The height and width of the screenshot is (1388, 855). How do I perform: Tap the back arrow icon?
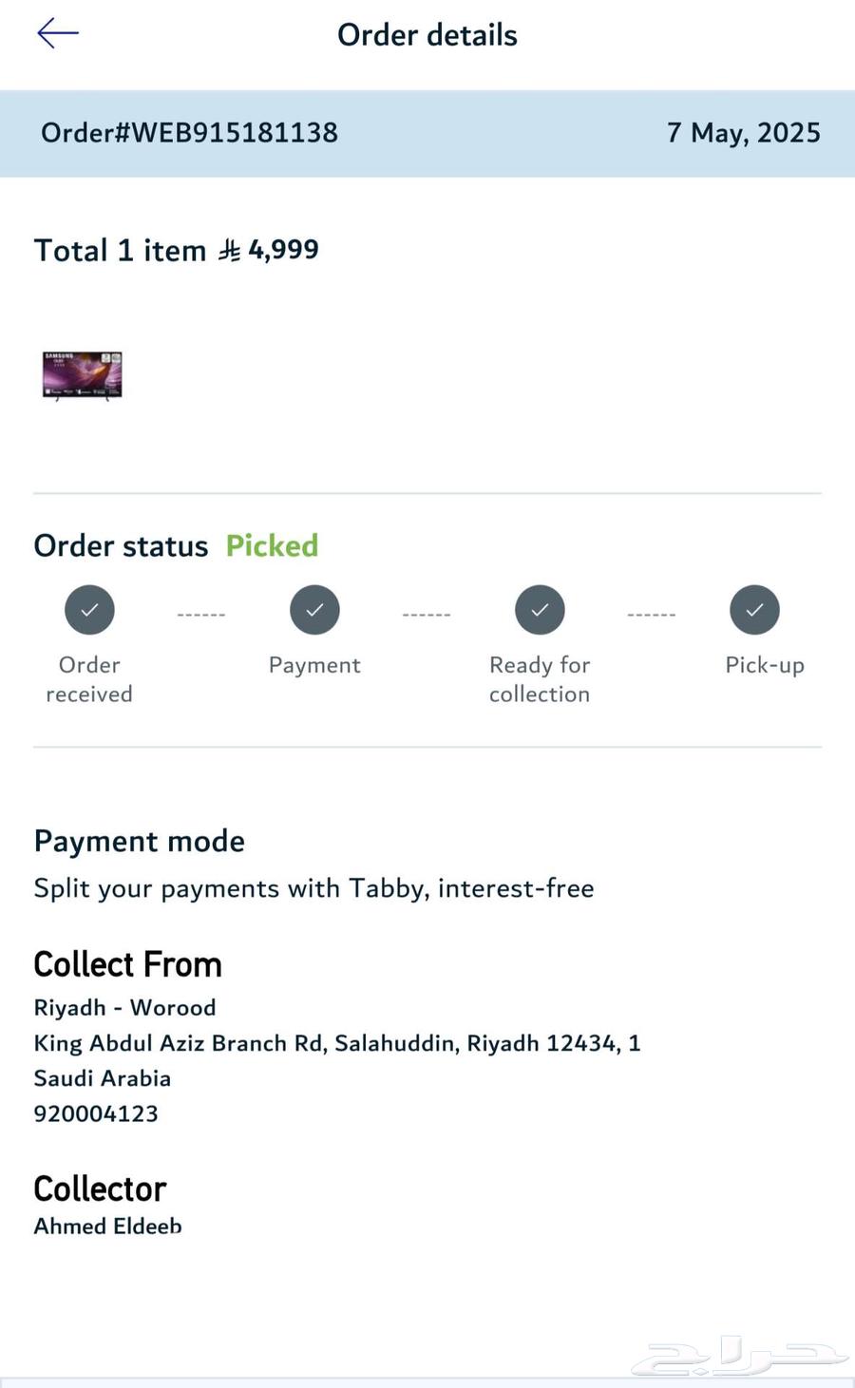click(57, 34)
